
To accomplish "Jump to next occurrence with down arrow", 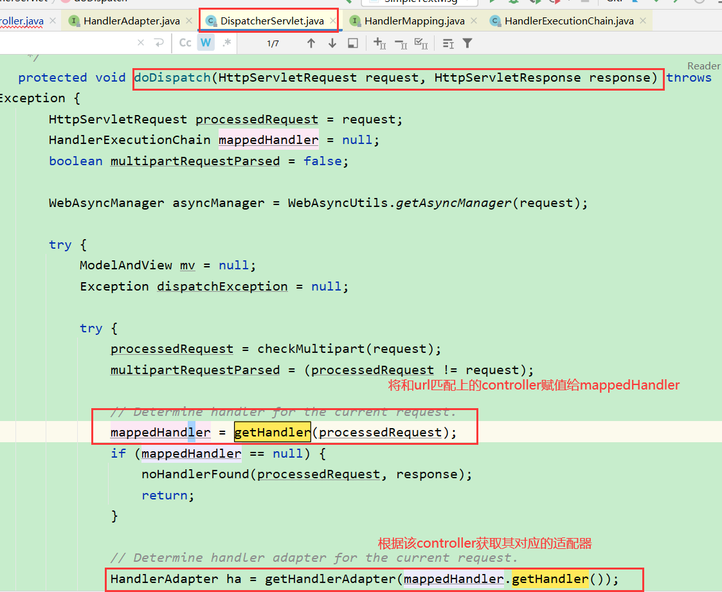I will 332,43.
